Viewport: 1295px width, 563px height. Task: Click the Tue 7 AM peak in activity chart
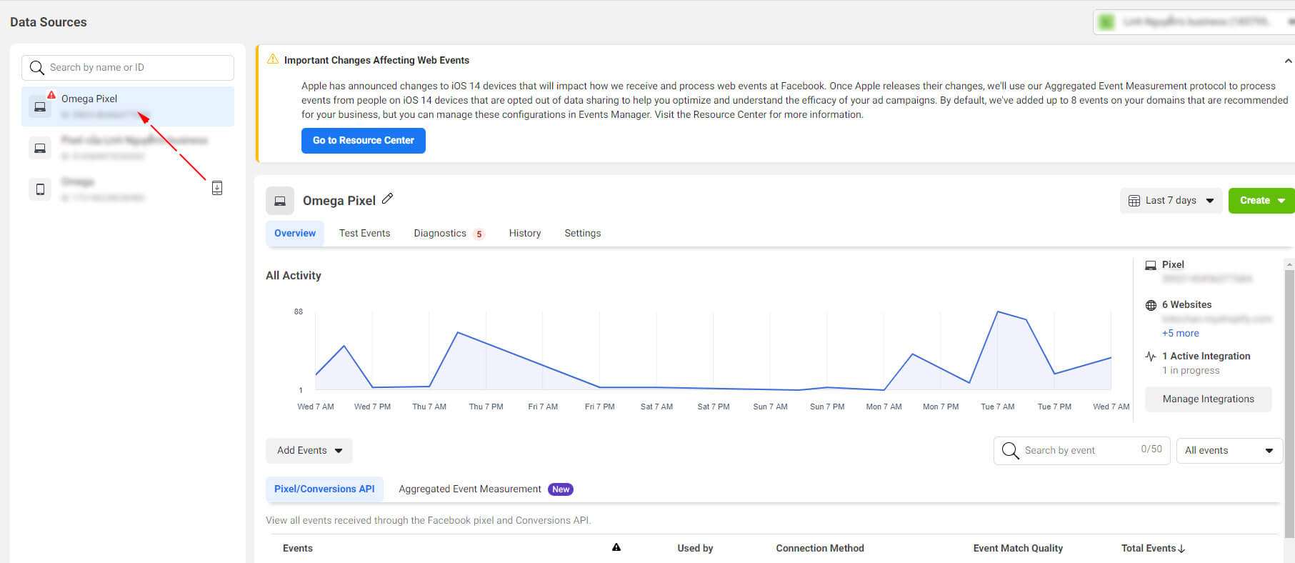tap(997, 312)
